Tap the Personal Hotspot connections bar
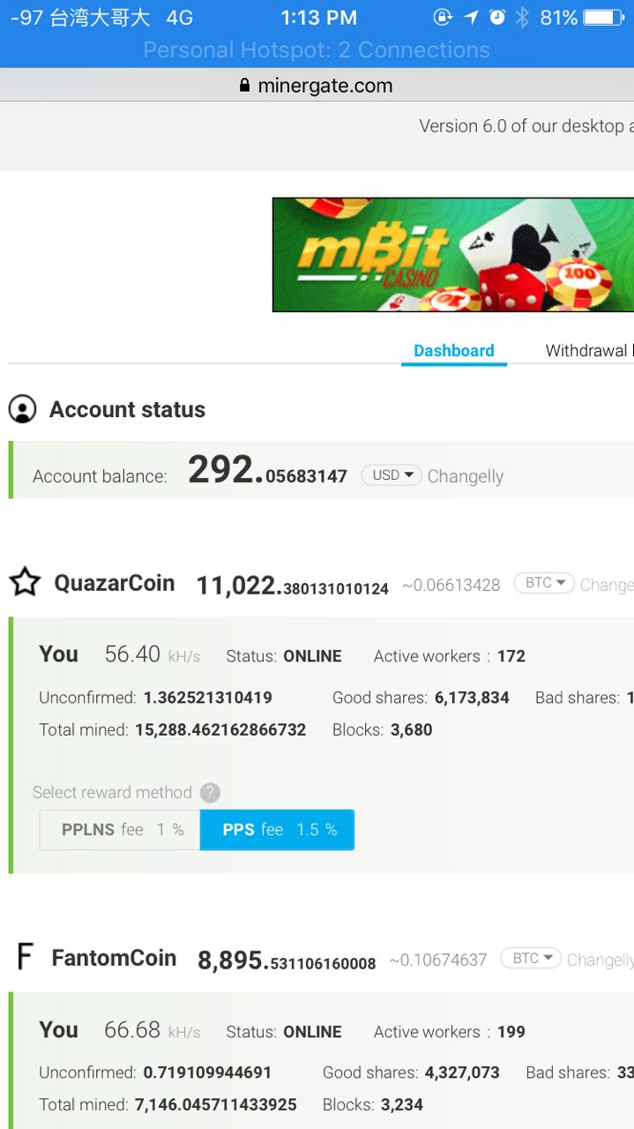Viewport: 634px width, 1129px height. click(x=317, y=50)
